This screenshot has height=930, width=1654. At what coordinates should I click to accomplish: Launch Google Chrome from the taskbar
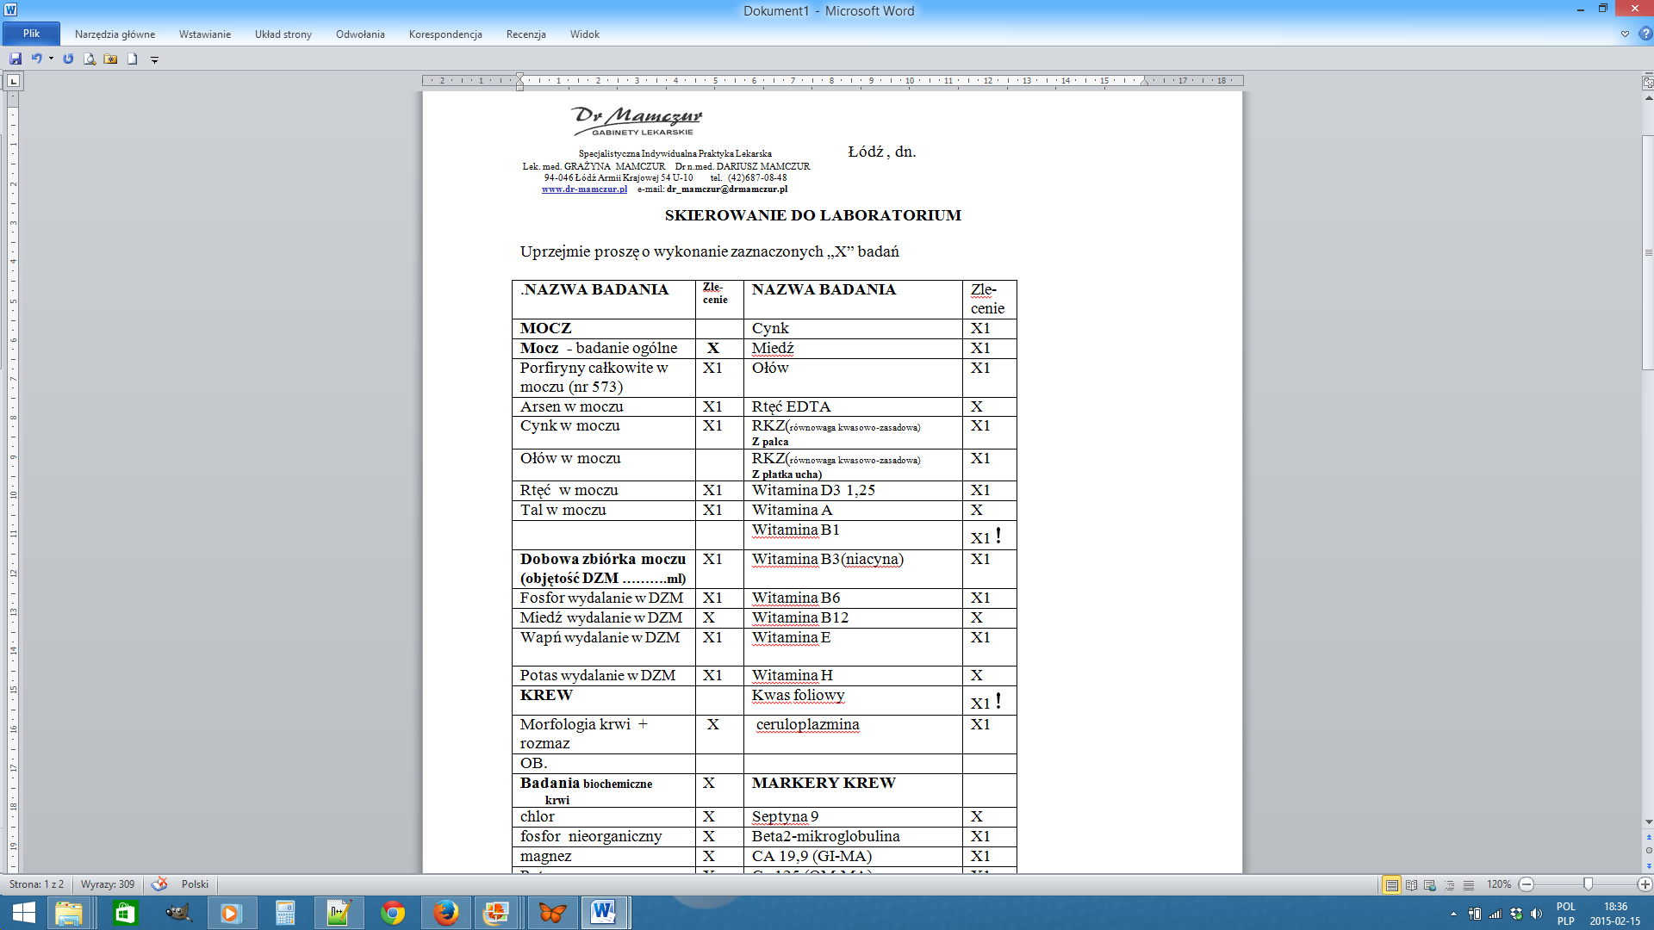point(392,913)
